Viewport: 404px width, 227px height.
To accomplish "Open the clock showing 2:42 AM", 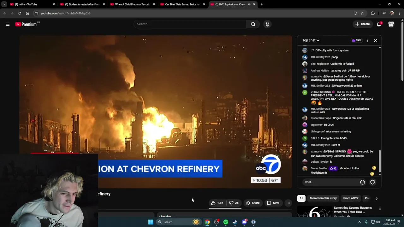I will tap(389, 222).
